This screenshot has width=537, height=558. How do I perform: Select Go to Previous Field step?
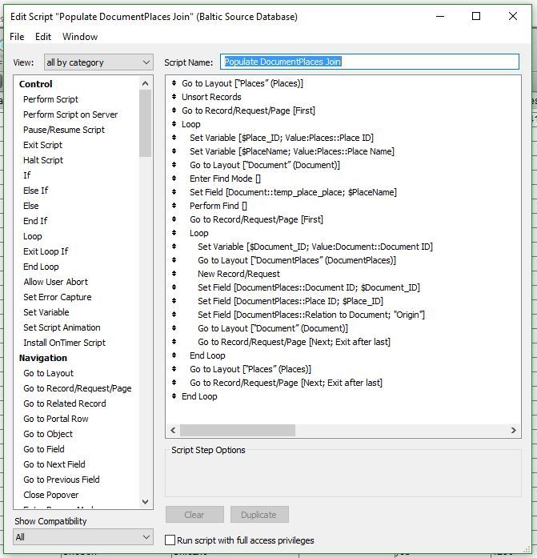[x=62, y=480]
